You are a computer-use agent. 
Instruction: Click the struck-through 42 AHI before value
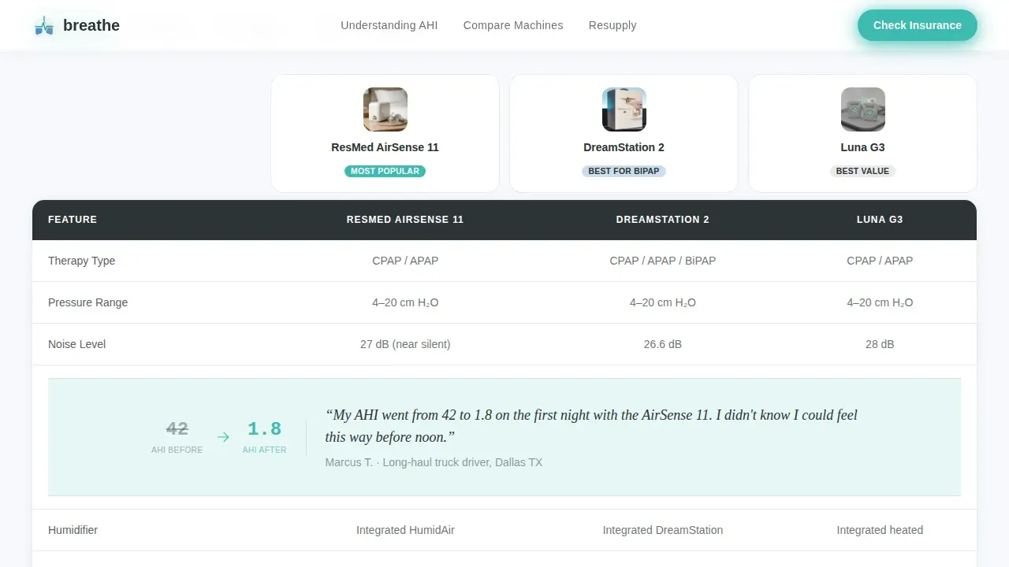click(177, 428)
